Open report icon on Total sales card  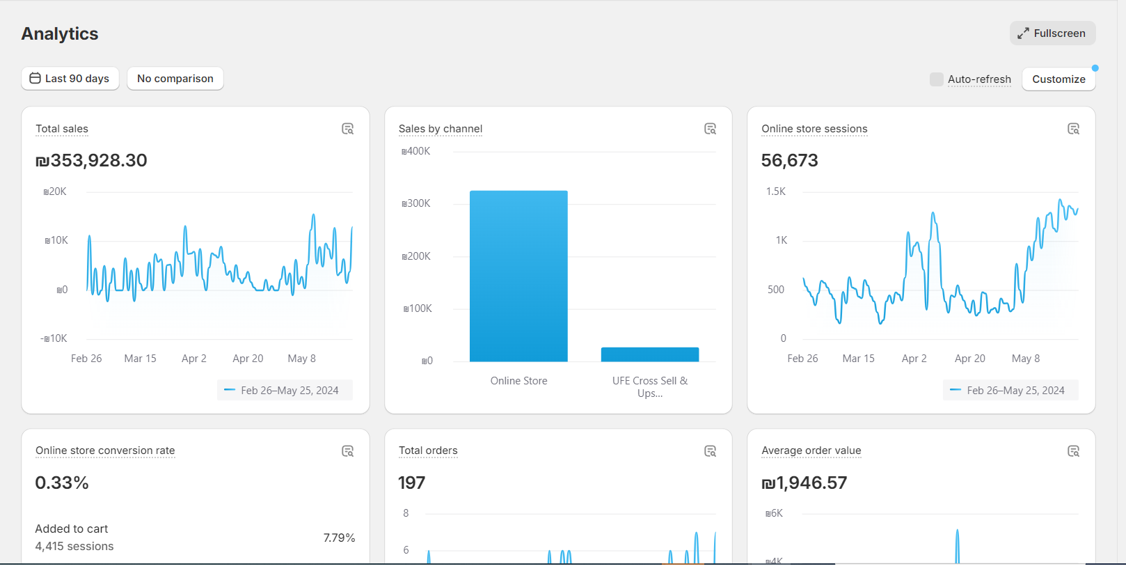(x=348, y=129)
